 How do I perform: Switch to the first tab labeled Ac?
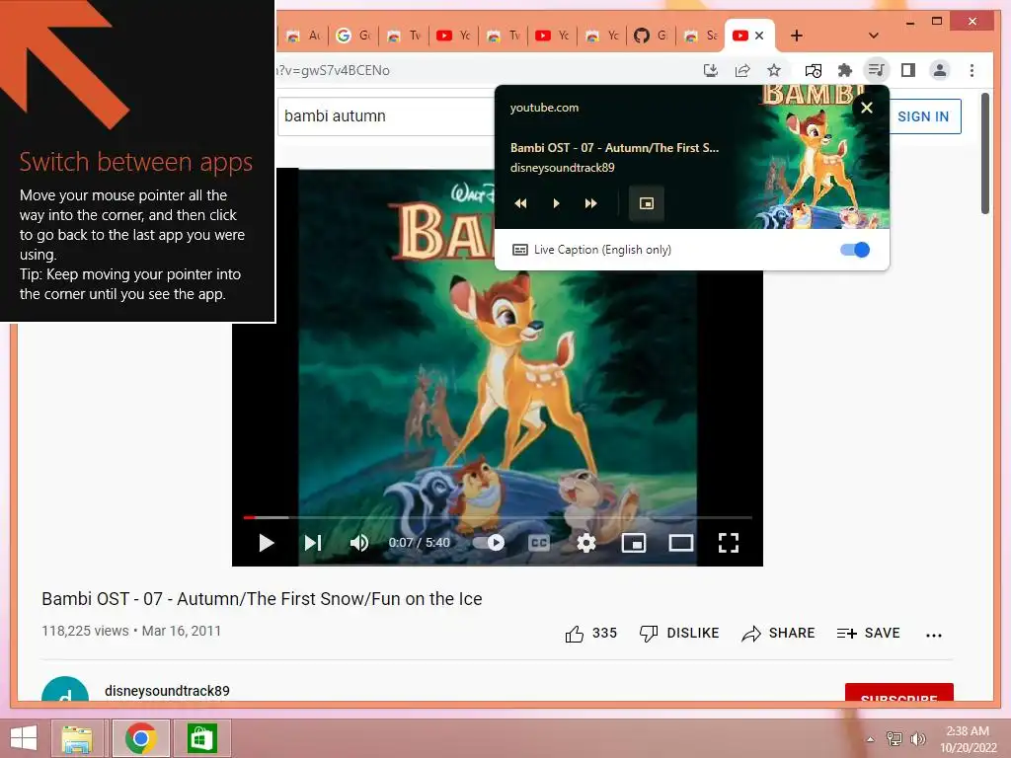[x=304, y=36]
